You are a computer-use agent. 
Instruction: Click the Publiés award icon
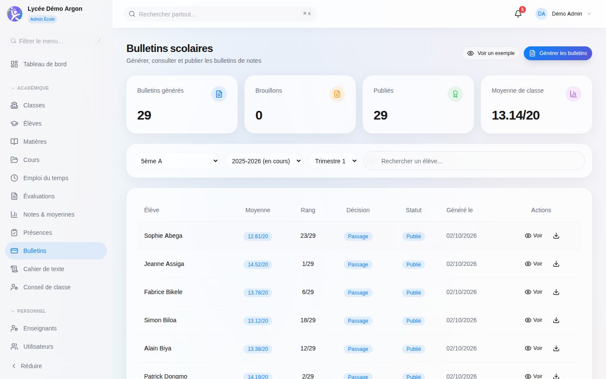click(x=455, y=94)
